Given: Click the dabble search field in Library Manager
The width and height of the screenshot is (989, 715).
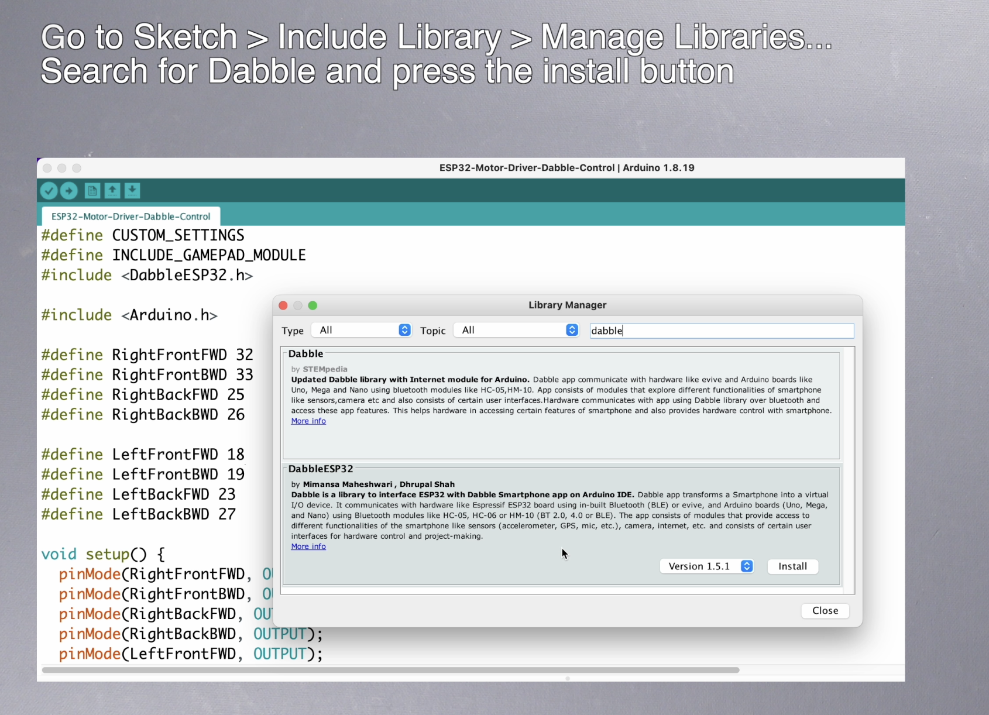Looking at the screenshot, I should [722, 331].
